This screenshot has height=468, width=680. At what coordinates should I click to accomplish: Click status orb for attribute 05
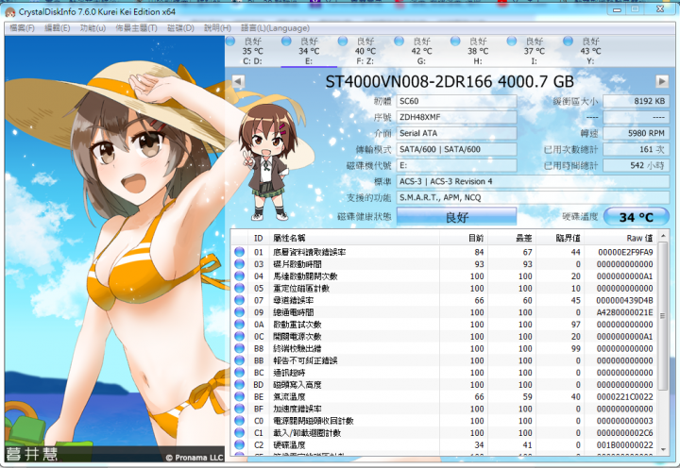(239, 288)
